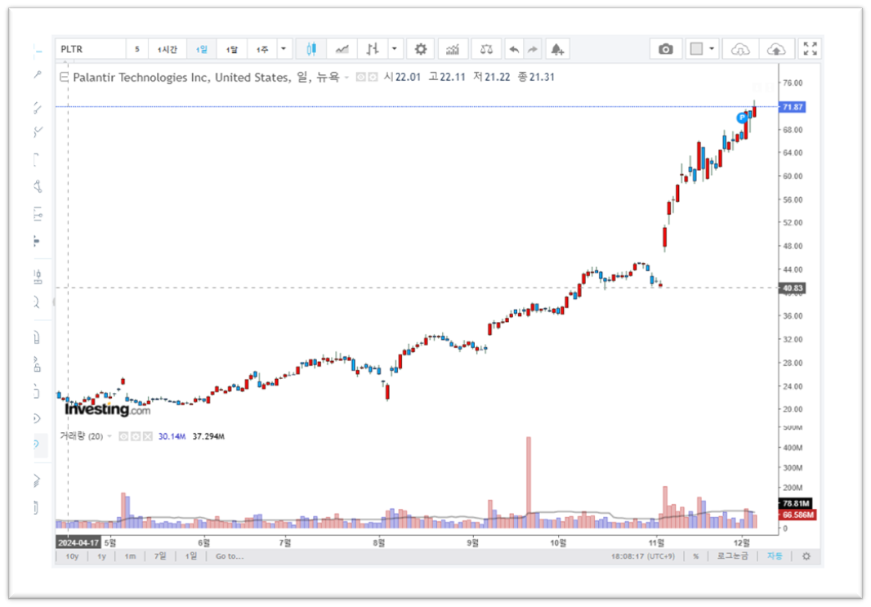Save chart layout to cloud

point(776,50)
